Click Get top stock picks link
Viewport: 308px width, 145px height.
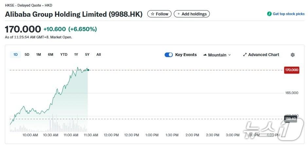288,14
